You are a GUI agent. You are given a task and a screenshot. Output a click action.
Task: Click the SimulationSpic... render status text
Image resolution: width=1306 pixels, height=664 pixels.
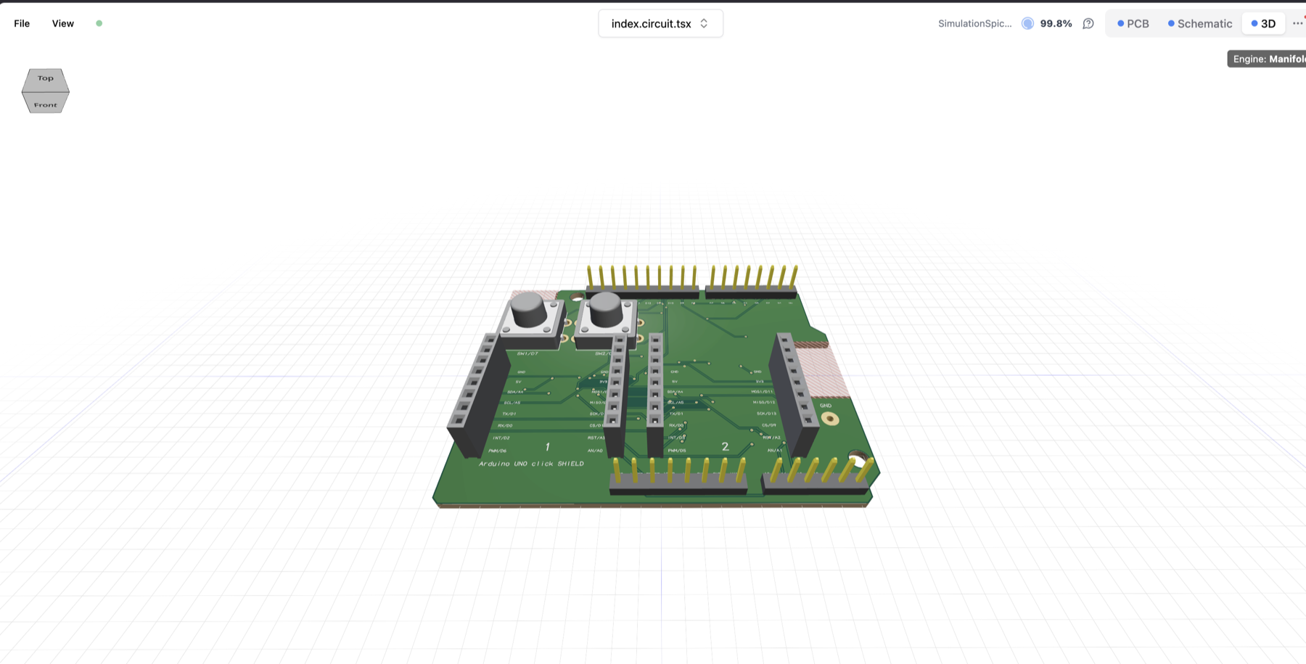click(x=974, y=23)
